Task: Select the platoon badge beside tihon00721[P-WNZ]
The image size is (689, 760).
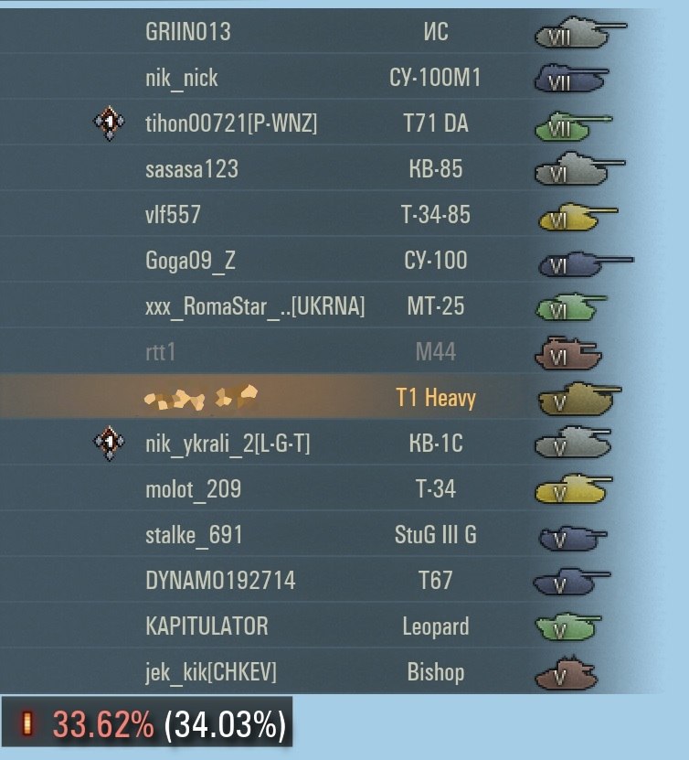Action: click(x=109, y=123)
